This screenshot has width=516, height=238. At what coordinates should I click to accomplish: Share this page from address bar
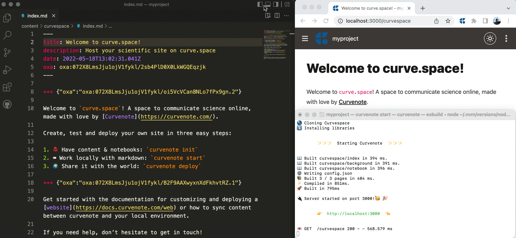click(436, 21)
